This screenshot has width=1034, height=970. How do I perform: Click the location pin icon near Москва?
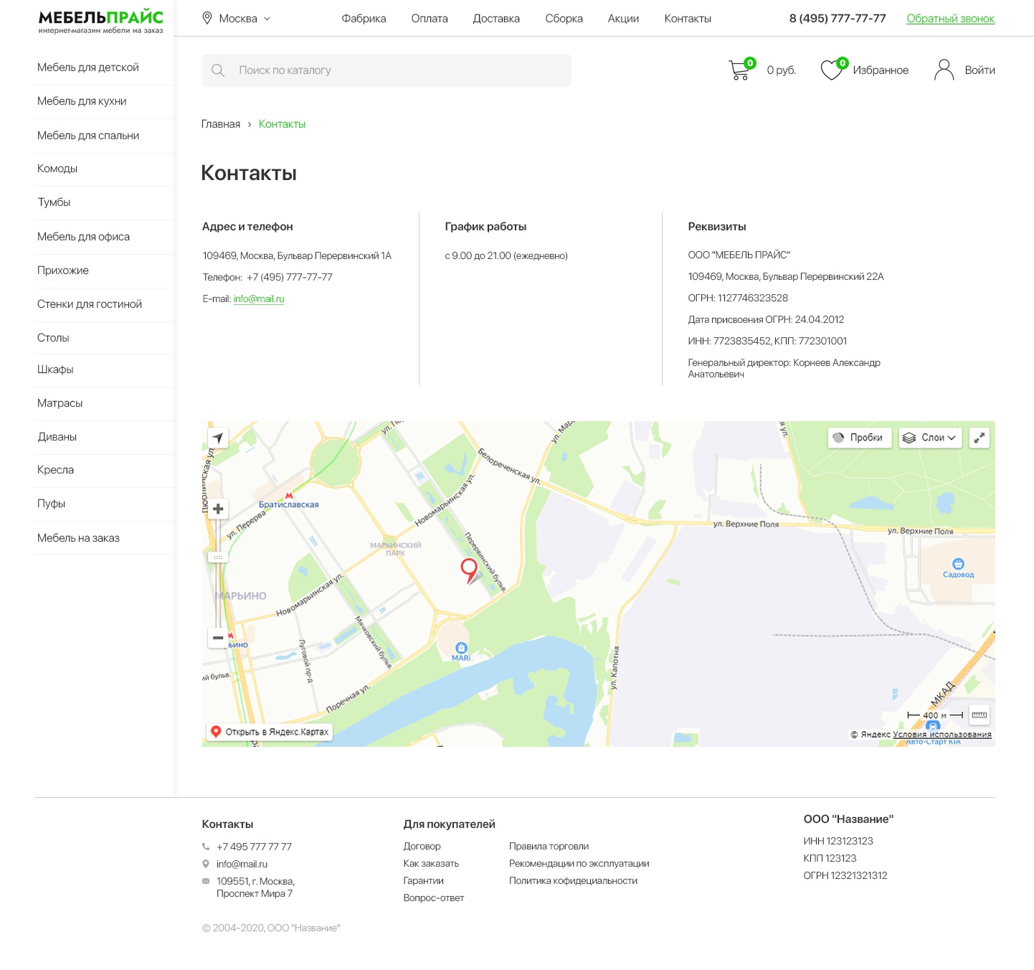[207, 18]
